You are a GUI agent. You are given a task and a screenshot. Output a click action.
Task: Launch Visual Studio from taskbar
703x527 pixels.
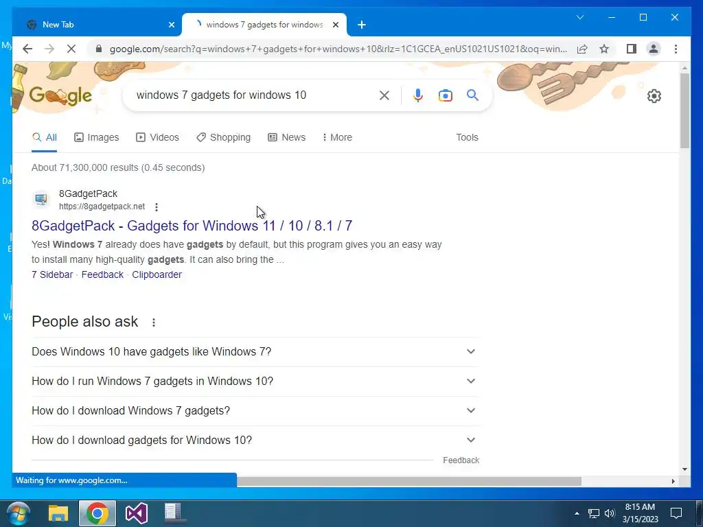(x=137, y=513)
